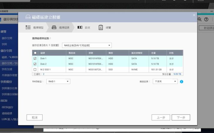
Task: Click the 931.51 GB capacity cell
Action: (x=156, y=70)
